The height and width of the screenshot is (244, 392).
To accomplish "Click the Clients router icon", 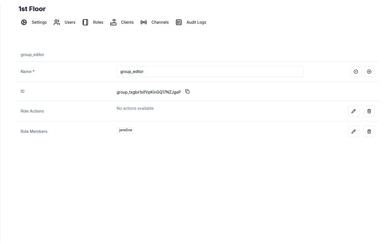I will [113, 22].
